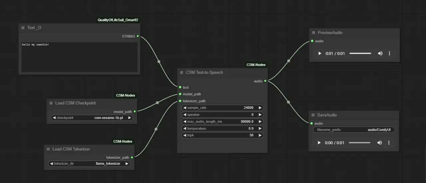Increase max_audio_length_ms with right arrow
426x183 pixels.
[x=260, y=122]
